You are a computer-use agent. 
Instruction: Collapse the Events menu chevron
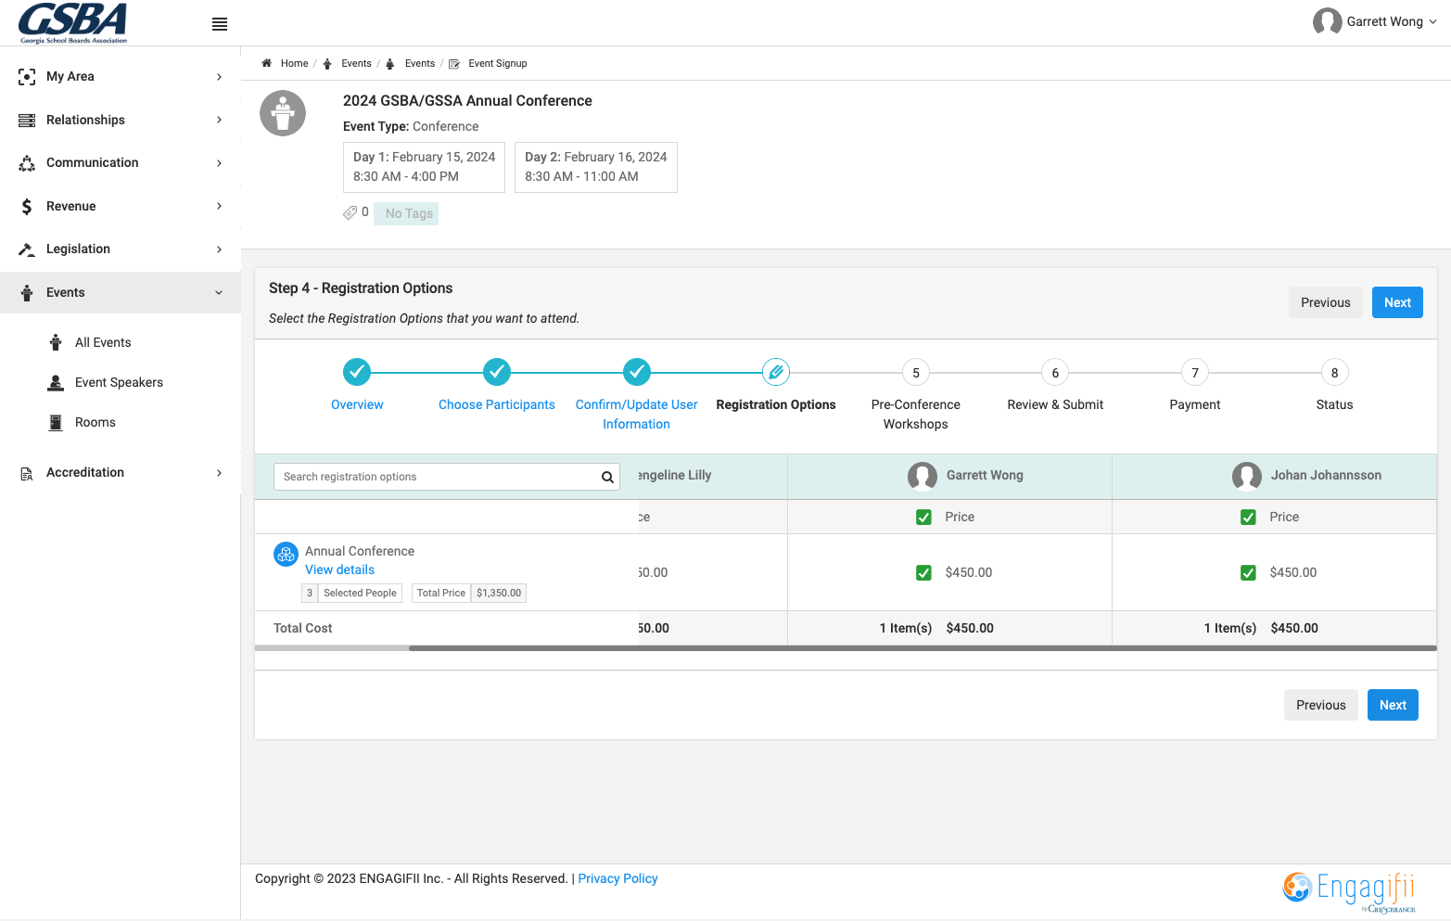point(219,293)
